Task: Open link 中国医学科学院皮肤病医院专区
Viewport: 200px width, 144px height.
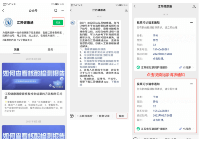Action: tap(99, 64)
